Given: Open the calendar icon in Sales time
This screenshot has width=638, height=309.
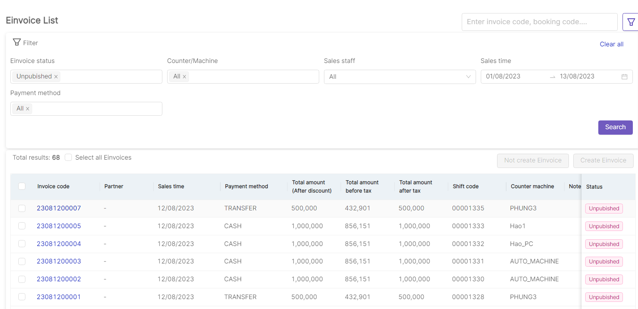Looking at the screenshot, I should pos(624,77).
